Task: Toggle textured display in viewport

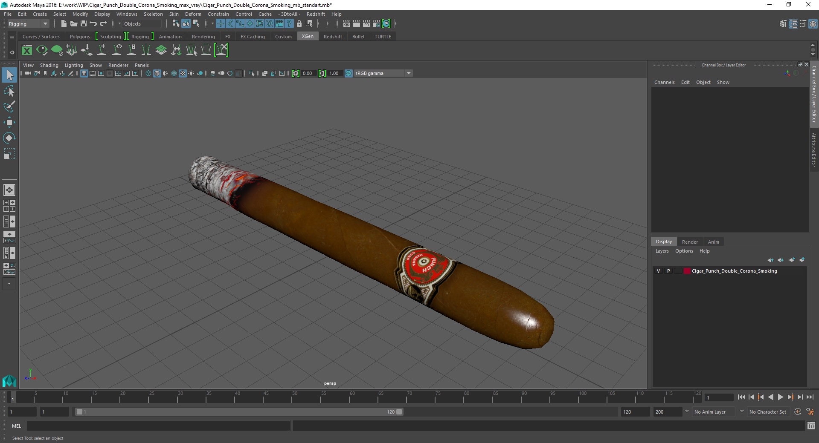Action: 183,73
